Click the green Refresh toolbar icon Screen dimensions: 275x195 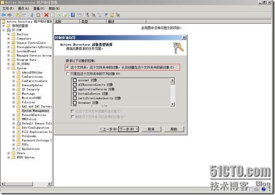click(59, 15)
